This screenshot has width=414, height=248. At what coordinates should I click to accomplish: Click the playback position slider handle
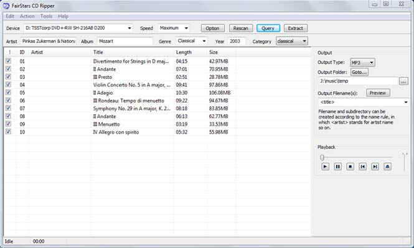[322, 158]
